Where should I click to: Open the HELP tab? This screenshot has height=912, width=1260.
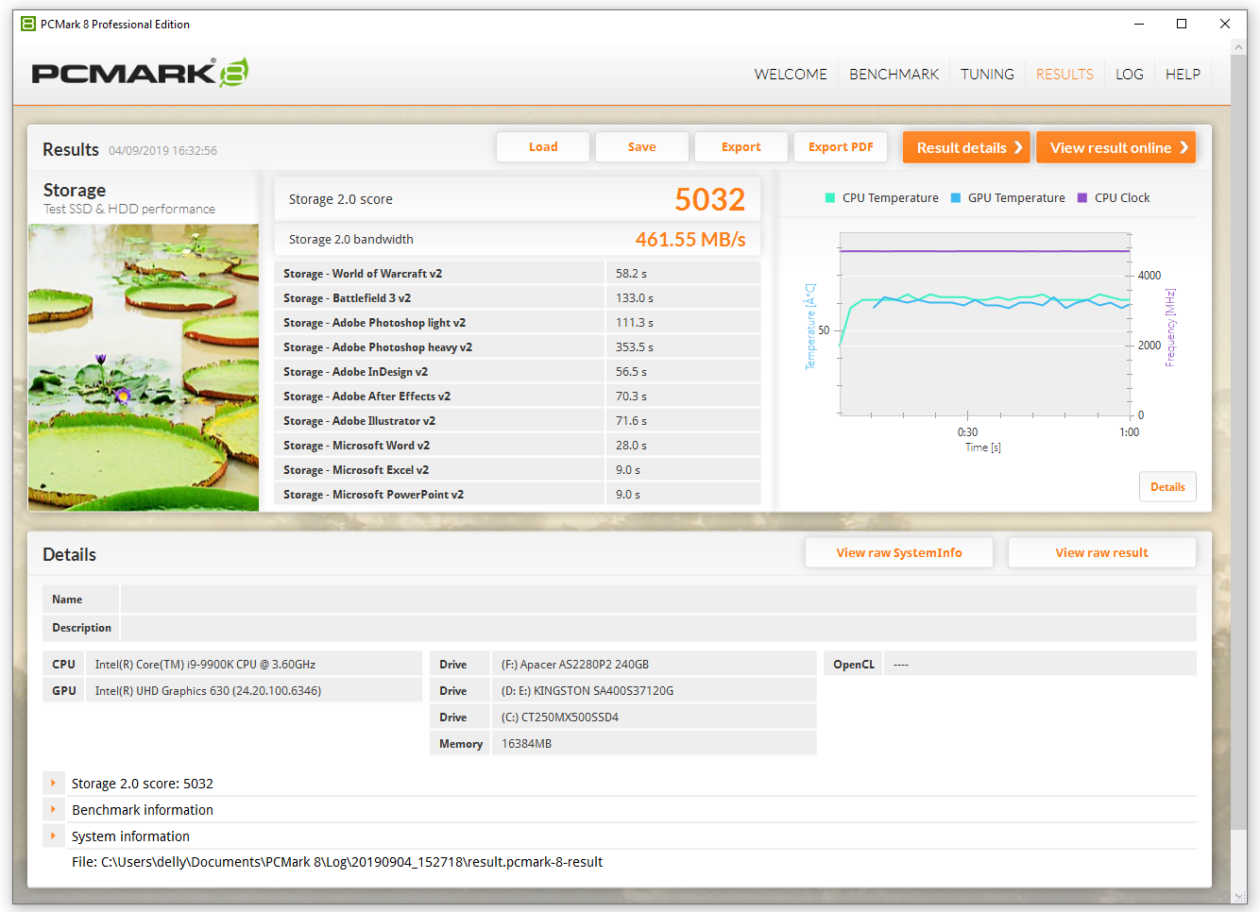(1183, 74)
